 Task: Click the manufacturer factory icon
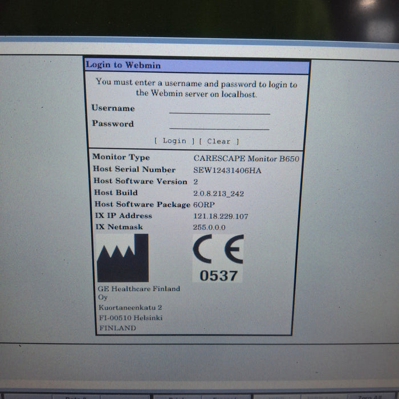[123, 258]
